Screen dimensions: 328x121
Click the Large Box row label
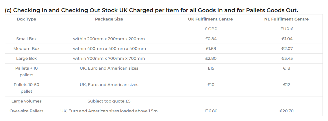(26, 58)
